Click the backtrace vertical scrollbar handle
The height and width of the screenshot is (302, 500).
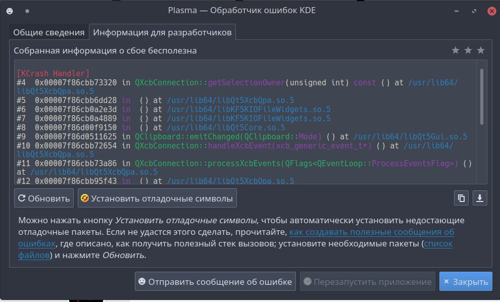pos(481,96)
